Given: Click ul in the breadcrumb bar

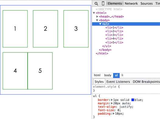Looking at the screenshot, I should [116, 75].
